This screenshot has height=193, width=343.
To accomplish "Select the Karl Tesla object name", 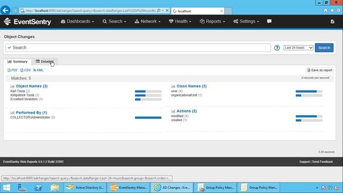I will pyautogui.click(x=18, y=91).
